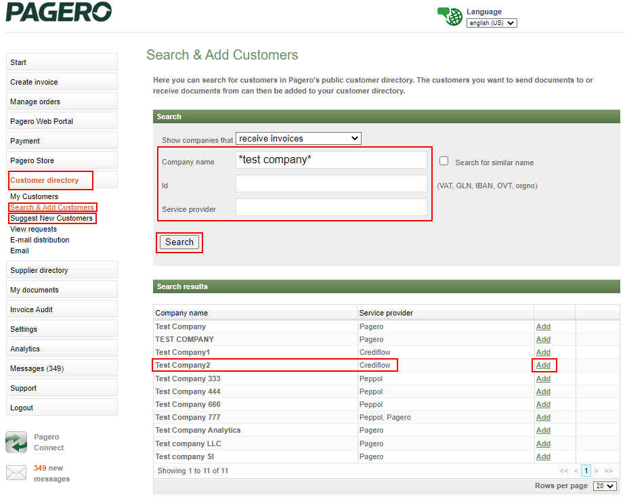Open Pagero Web Portal
Viewport: 625px width, 497px height.
pyautogui.click(x=62, y=121)
